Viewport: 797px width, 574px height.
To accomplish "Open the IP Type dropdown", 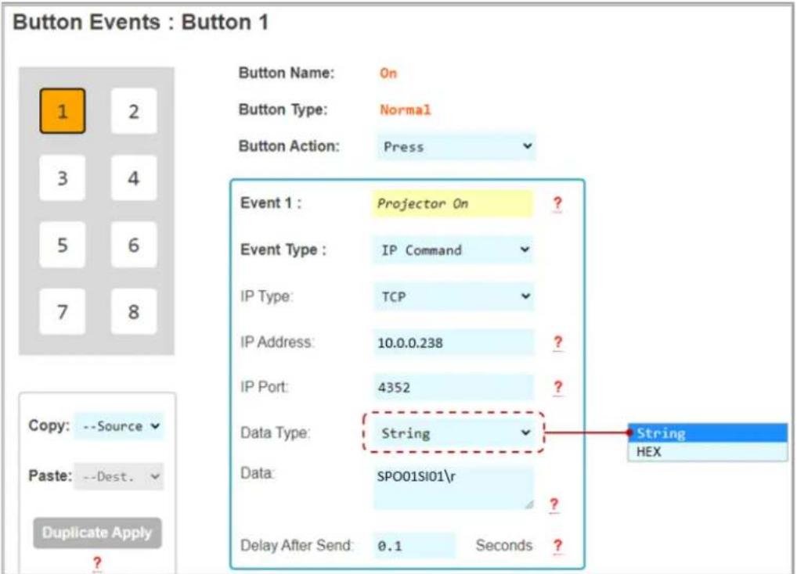I will [453, 296].
